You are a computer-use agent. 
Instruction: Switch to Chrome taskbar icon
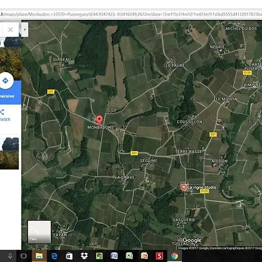coord(175,256)
